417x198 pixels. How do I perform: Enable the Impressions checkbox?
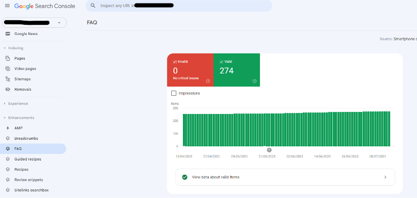click(174, 93)
